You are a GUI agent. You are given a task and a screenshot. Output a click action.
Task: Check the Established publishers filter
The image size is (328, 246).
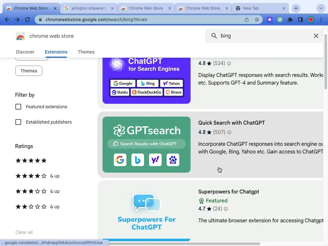[x=18, y=122]
